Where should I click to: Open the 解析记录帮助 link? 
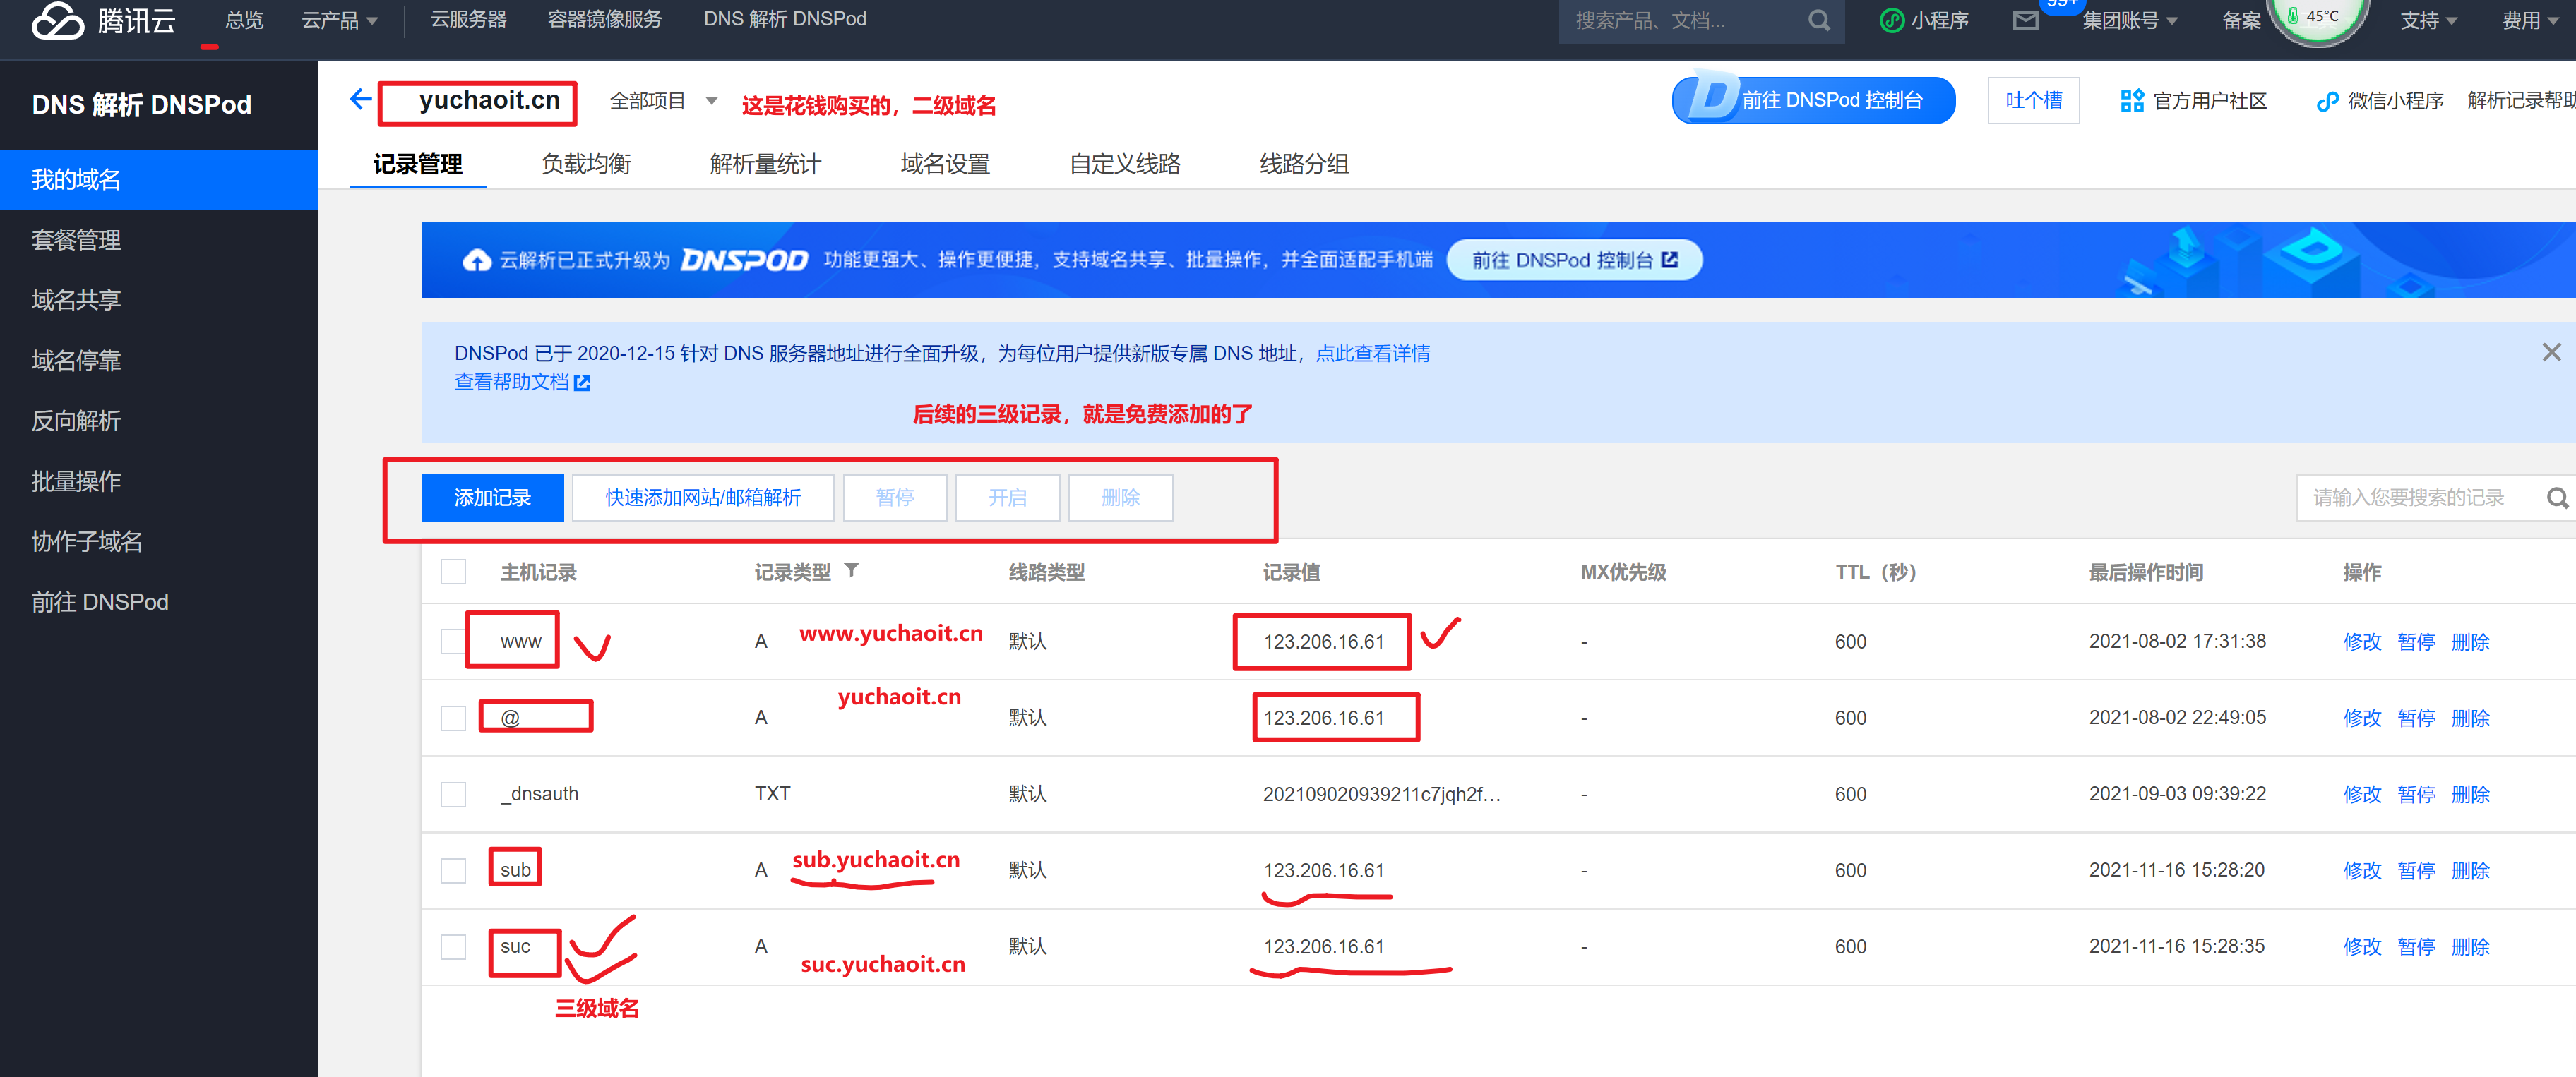2521,100
